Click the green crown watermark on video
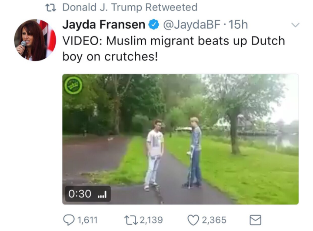Viewport: 313px width, 231px height. coord(73,85)
